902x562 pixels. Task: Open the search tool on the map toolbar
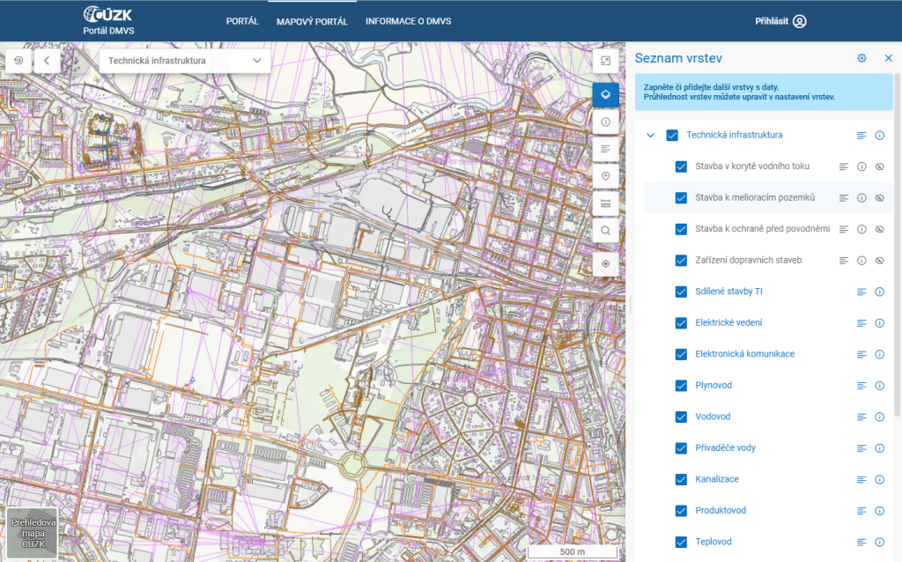pos(605,231)
